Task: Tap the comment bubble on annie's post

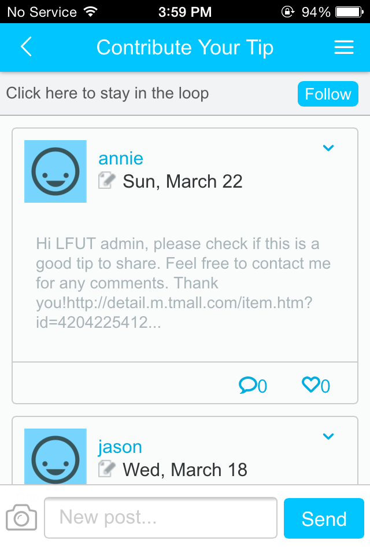Action: (248, 385)
